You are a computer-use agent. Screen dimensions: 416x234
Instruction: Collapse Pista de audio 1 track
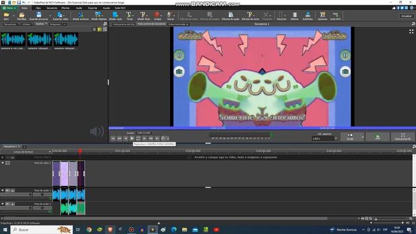tap(3, 190)
